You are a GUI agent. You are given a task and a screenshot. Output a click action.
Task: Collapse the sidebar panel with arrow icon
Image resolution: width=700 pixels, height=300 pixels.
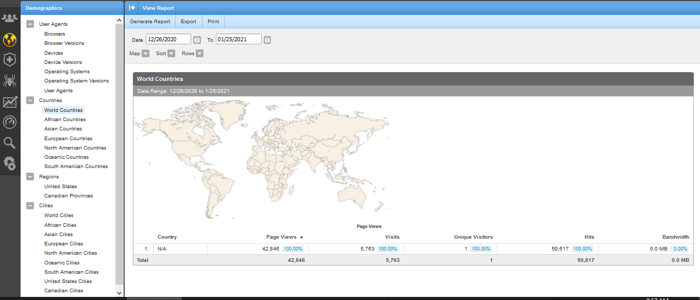tap(132, 8)
